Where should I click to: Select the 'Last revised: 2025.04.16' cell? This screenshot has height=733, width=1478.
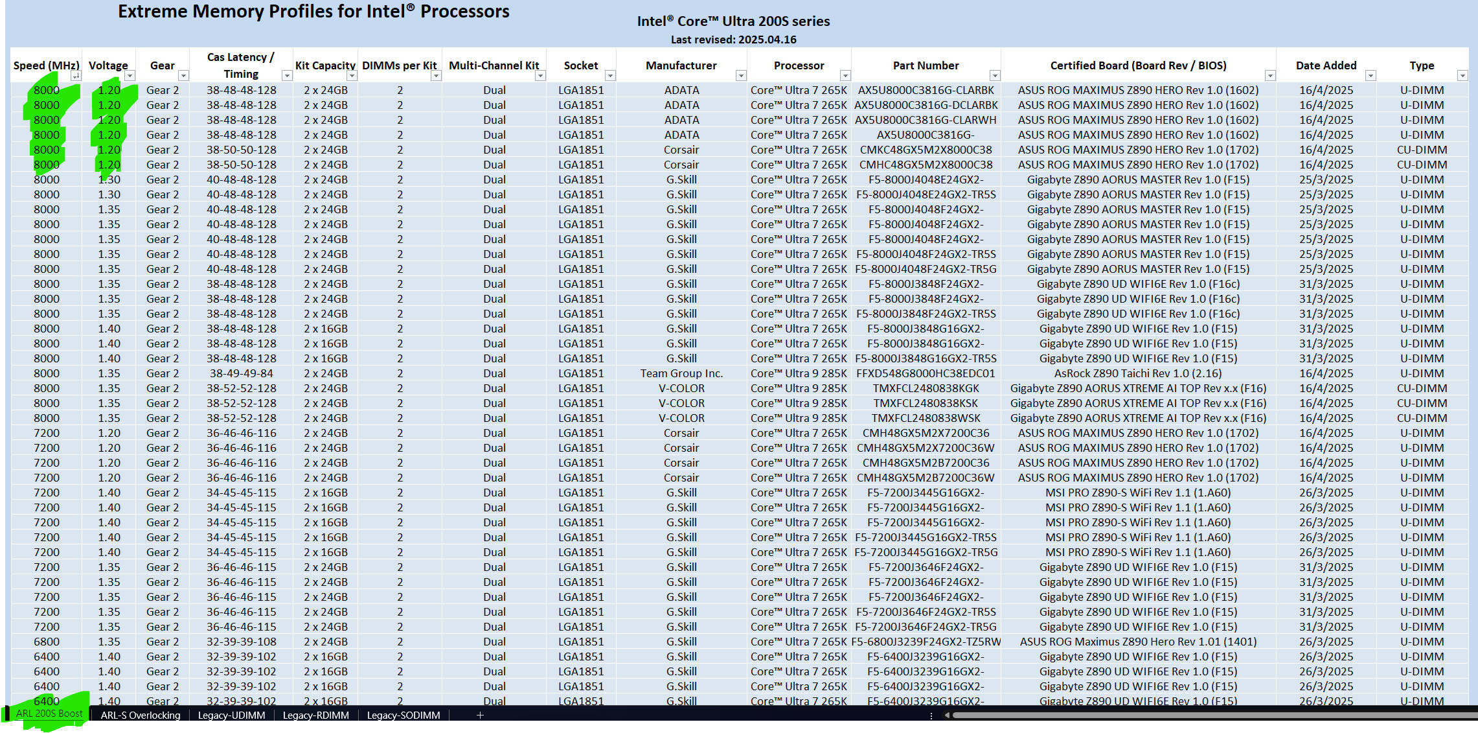(733, 40)
